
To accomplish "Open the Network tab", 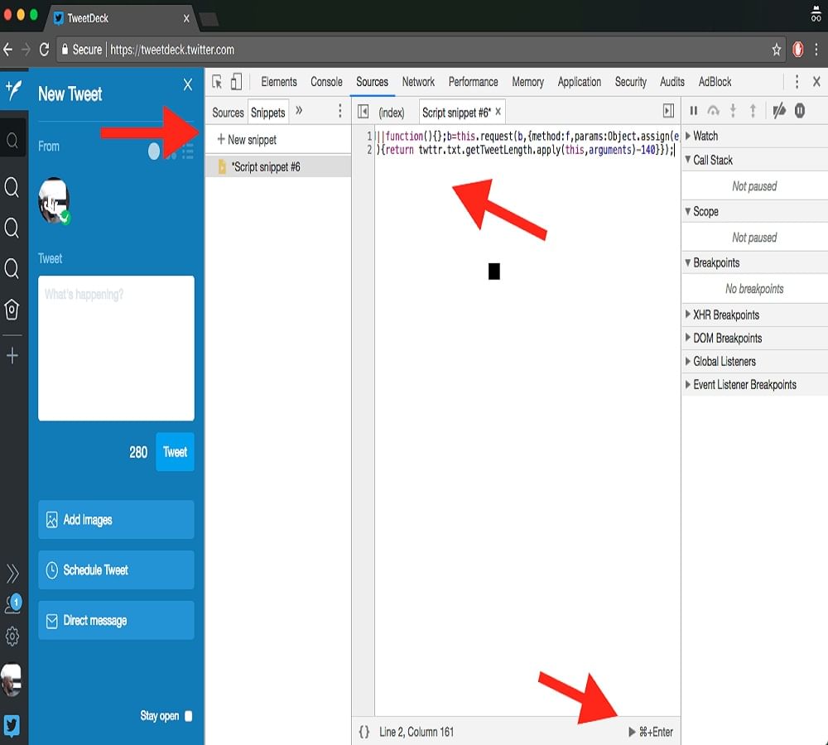I will (418, 82).
